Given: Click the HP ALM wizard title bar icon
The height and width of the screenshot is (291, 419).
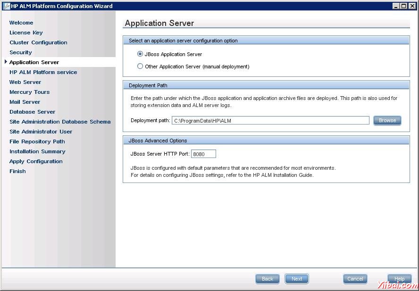Looking at the screenshot, I should coord(6,6).
